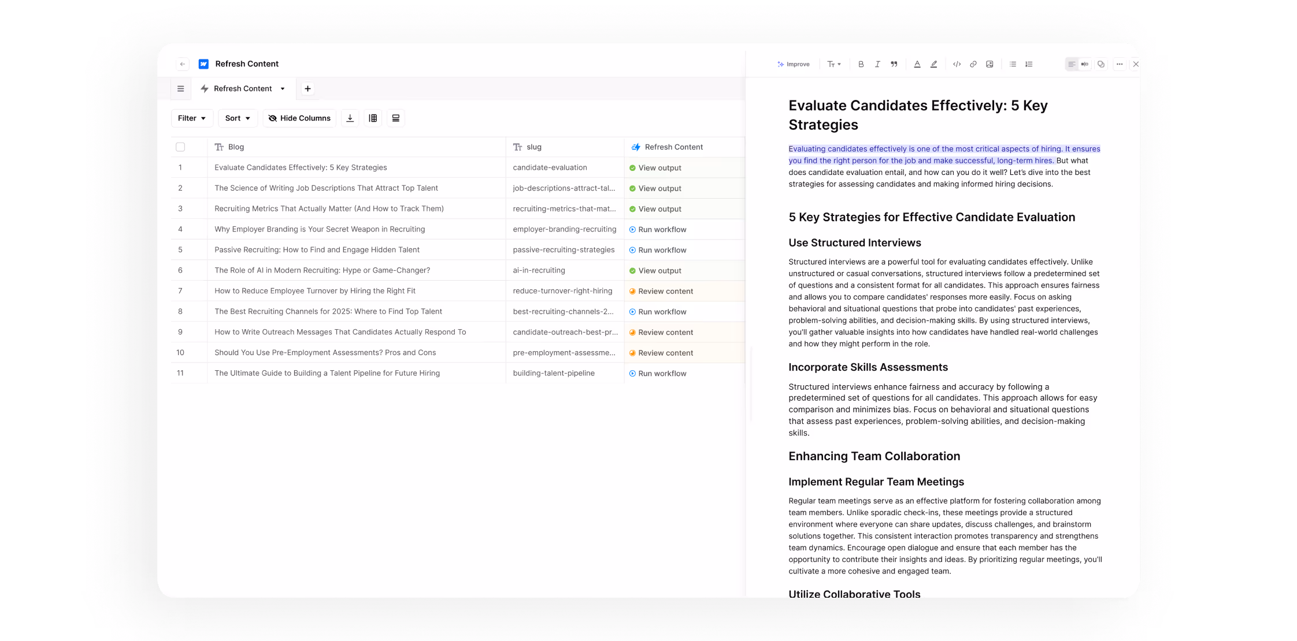Image resolution: width=1297 pixels, height=641 pixels.
Task: Expand the text style size dropdown
Action: coord(833,64)
